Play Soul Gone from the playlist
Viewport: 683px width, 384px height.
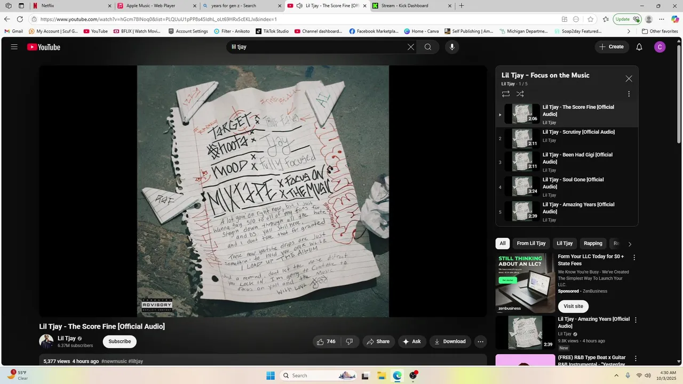(x=567, y=187)
